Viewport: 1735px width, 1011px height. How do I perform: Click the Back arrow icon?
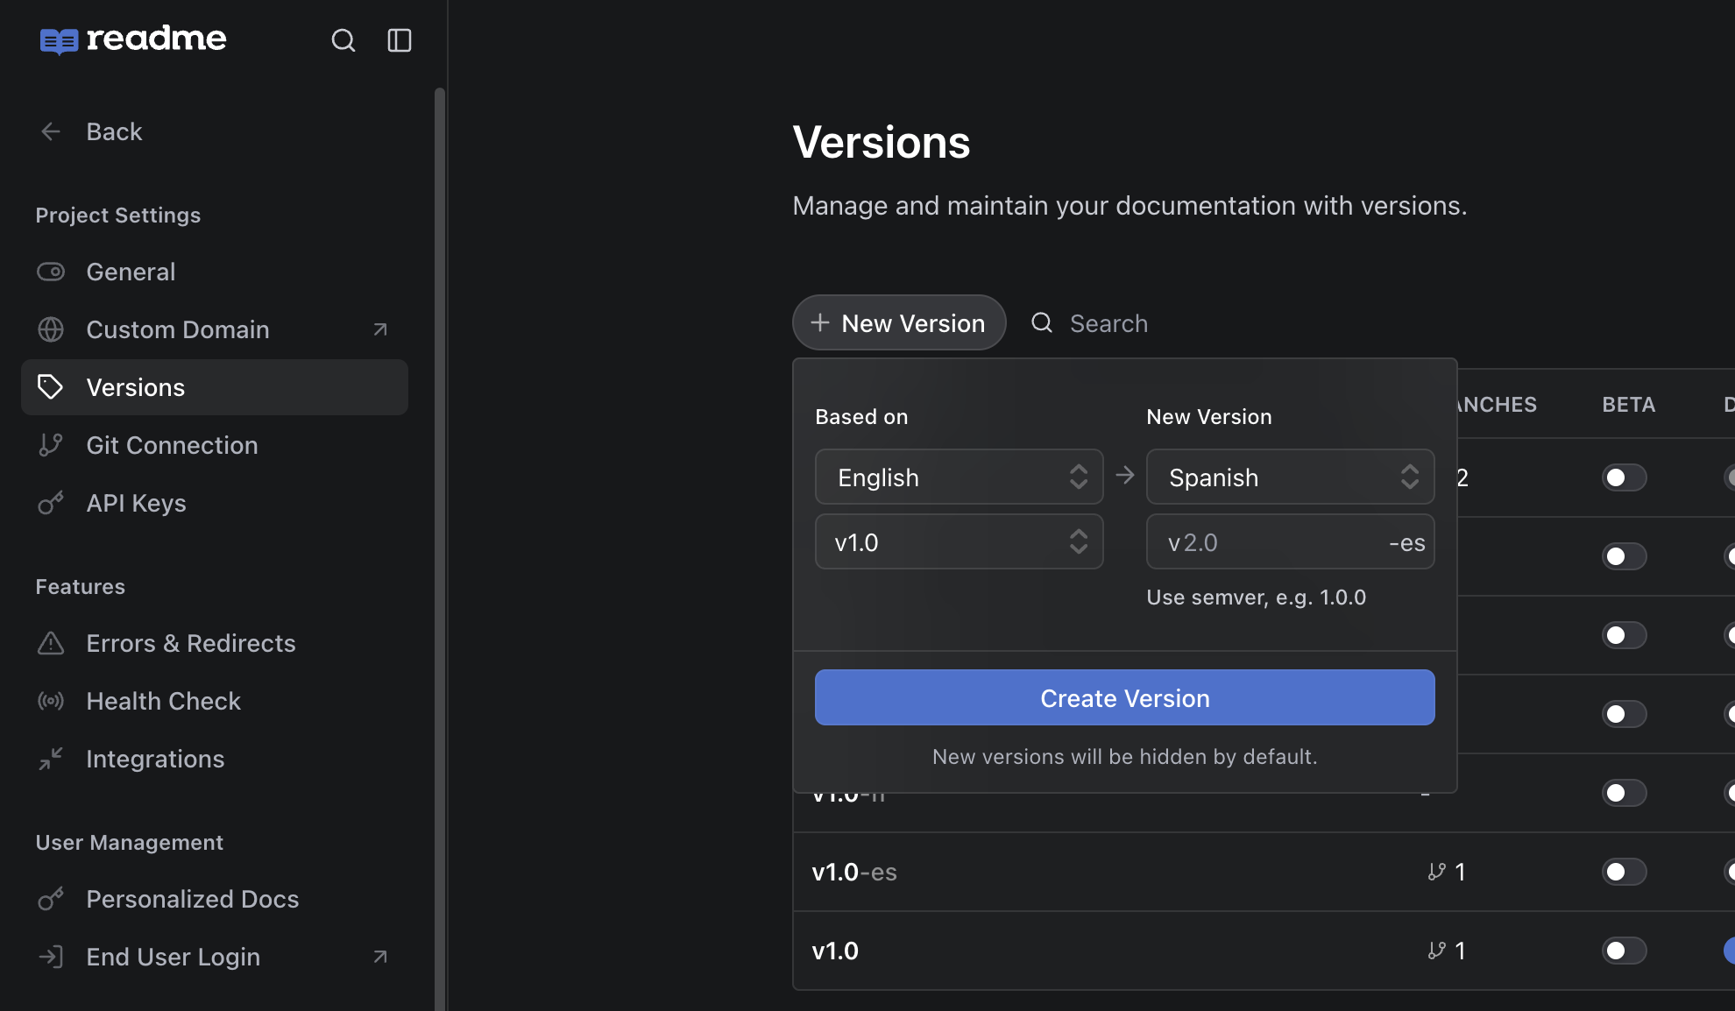(x=51, y=131)
